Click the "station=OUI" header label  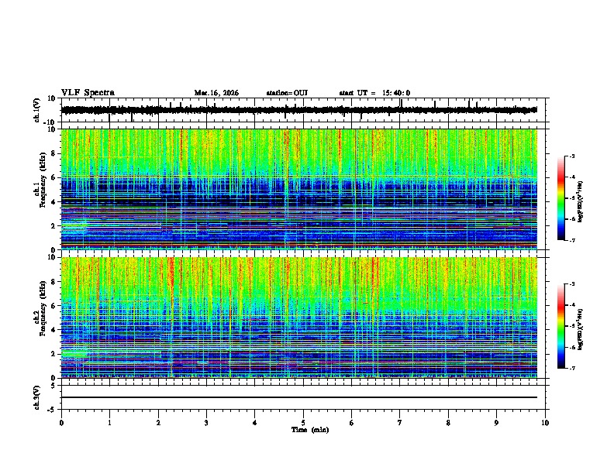click(287, 93)
